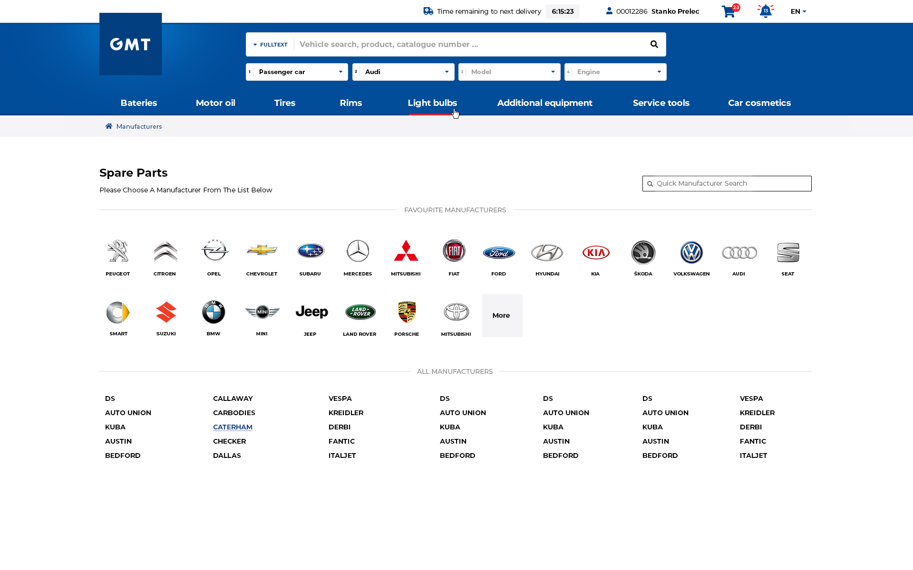The height and width of the screenshot is (570, 913).
Task: Open the Motor oil menu
Action: (215, 103)
